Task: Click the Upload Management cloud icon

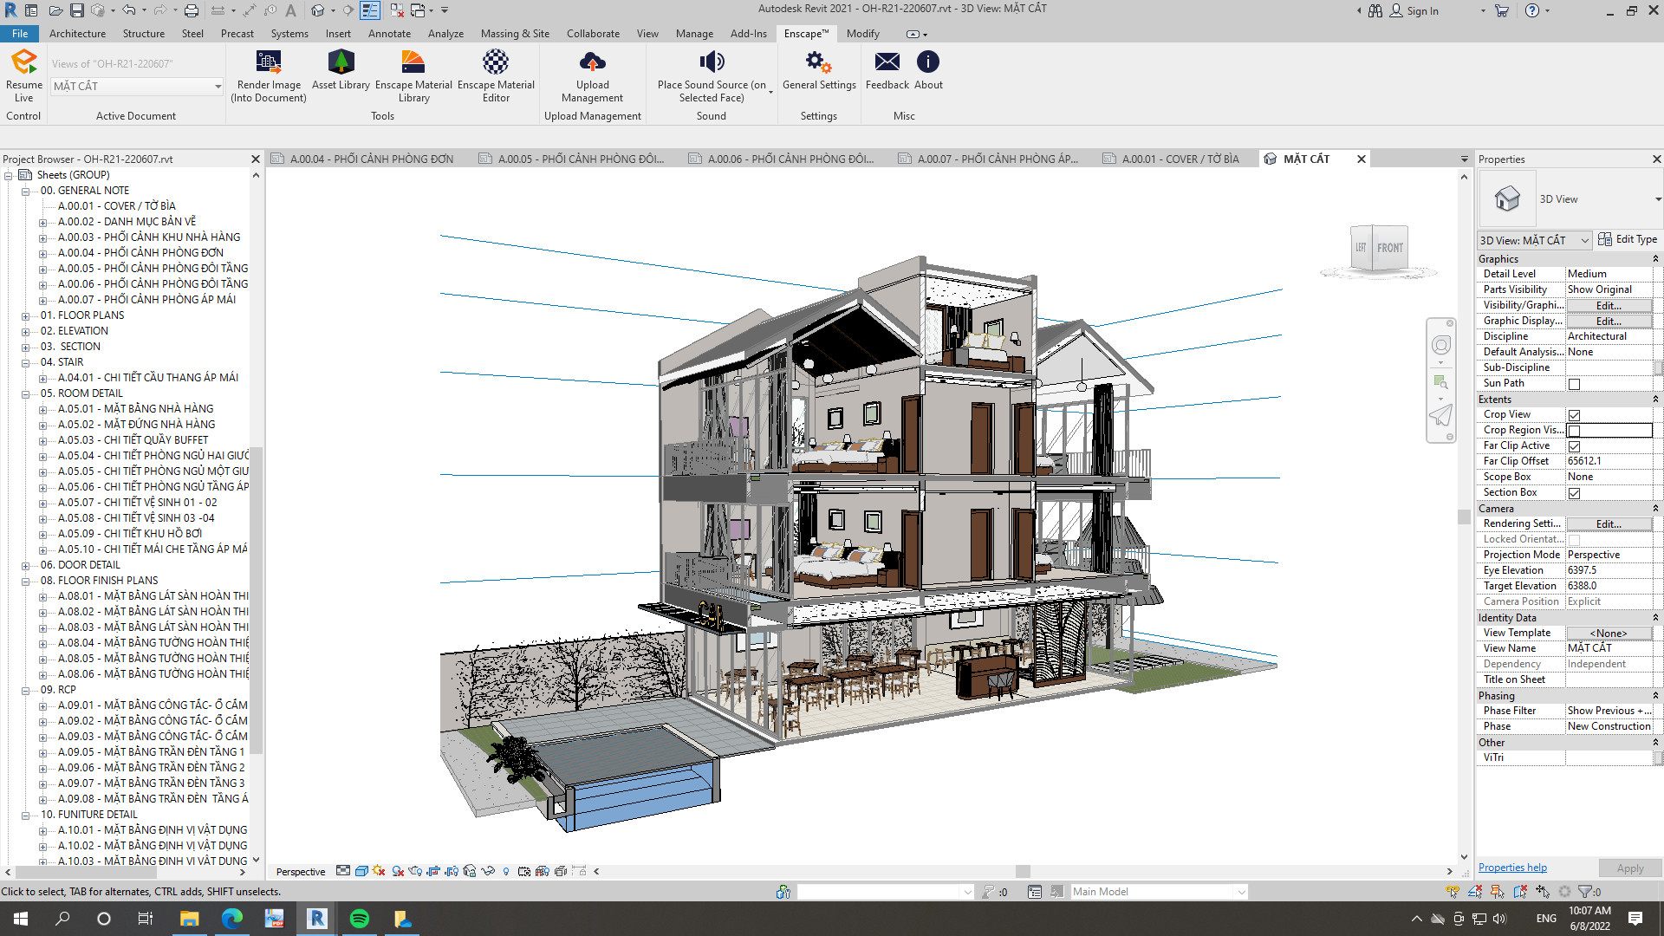Action: (592, 62)
